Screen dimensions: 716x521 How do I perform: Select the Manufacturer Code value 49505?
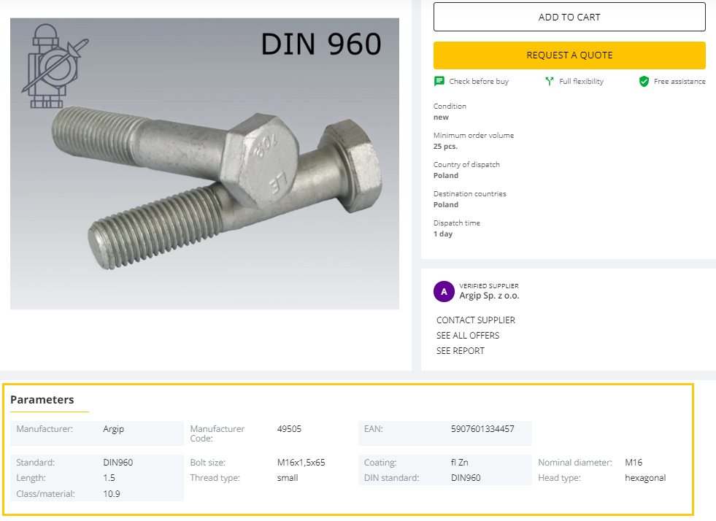pyautogui.click(x=289, y=429)
